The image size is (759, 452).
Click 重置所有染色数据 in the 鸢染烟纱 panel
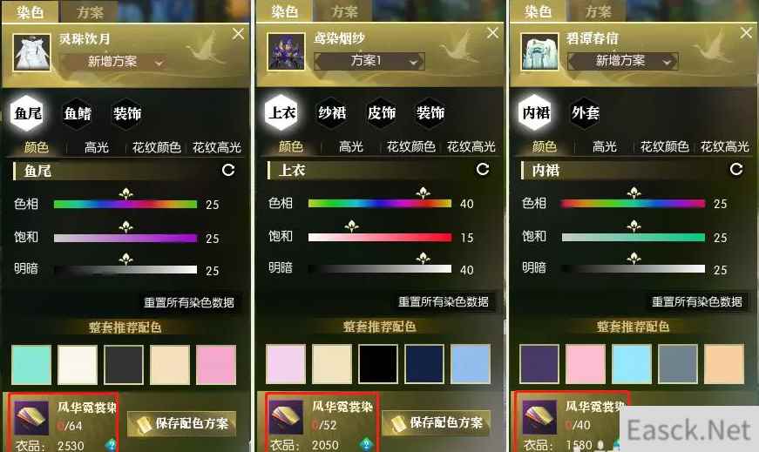[443, 301]
